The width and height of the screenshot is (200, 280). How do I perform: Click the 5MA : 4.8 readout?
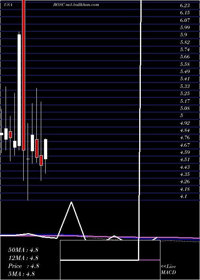(x=22, y=274)
